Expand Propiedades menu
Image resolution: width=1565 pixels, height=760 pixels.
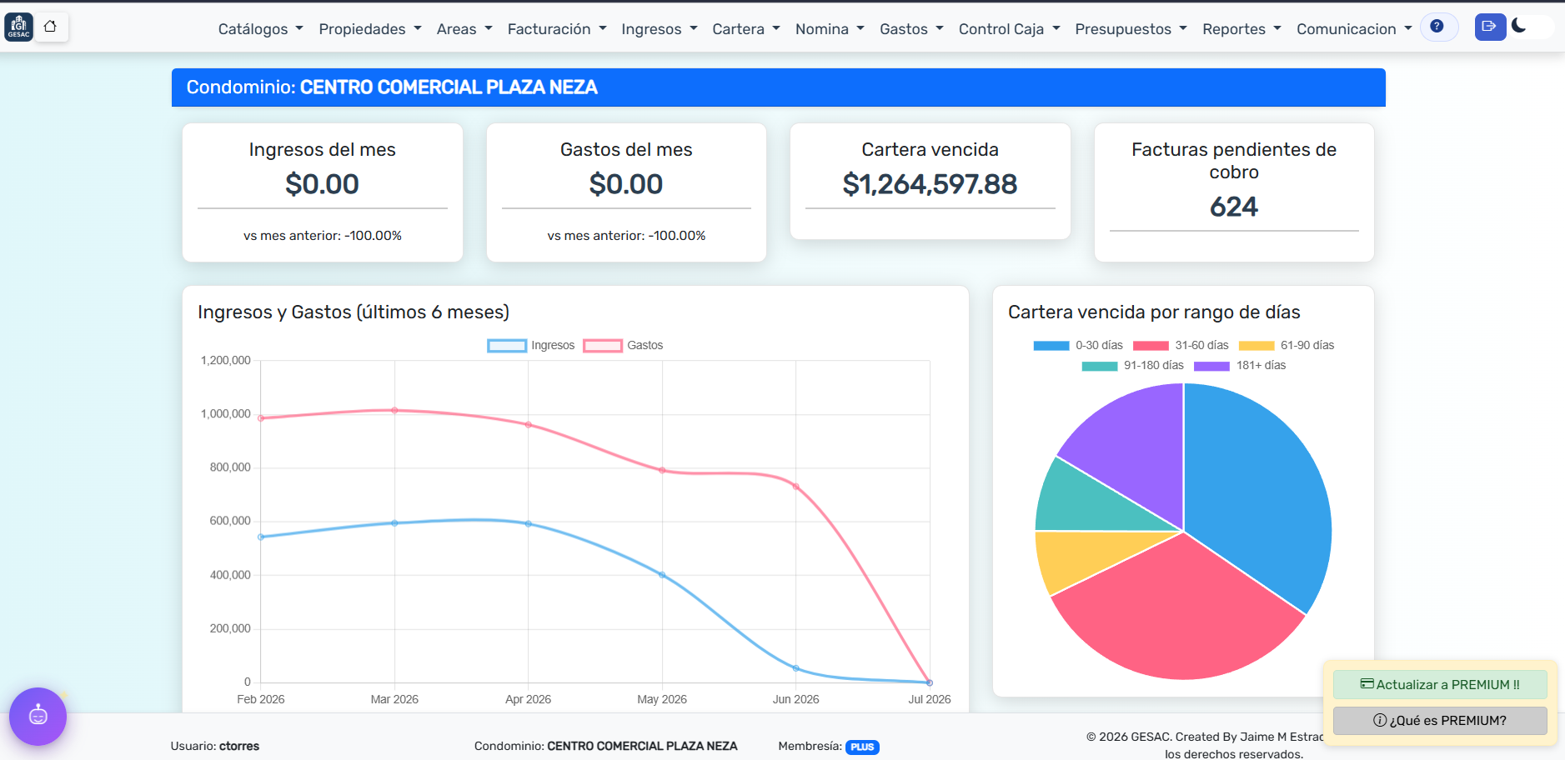370,29
